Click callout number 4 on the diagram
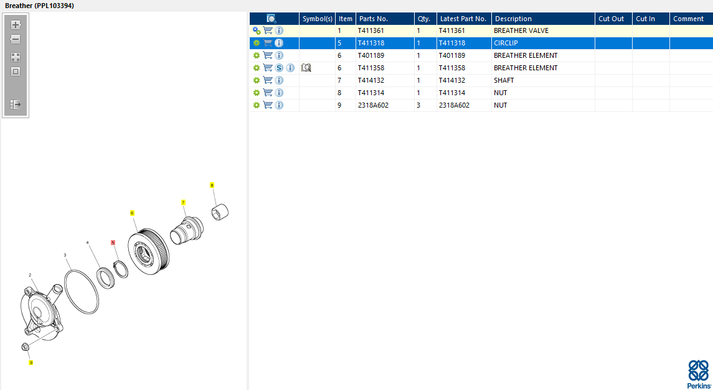The image size is (713, 390). 87,243
